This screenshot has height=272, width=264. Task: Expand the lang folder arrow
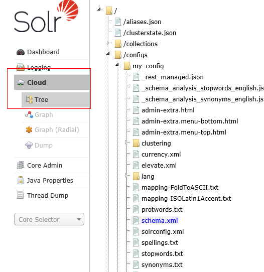point(126,176)
